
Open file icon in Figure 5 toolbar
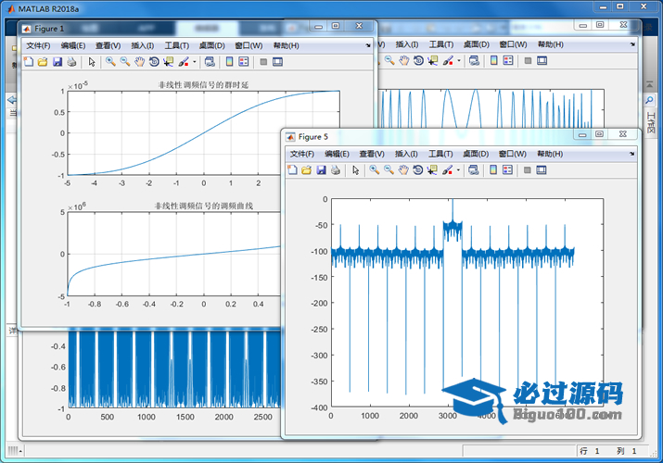tap(306, 170)
